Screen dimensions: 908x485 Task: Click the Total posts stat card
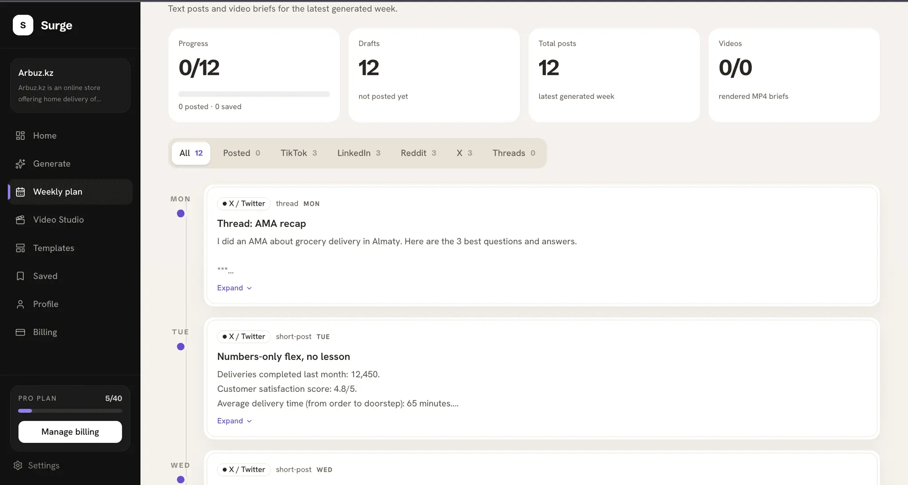(x=614, y=75)
